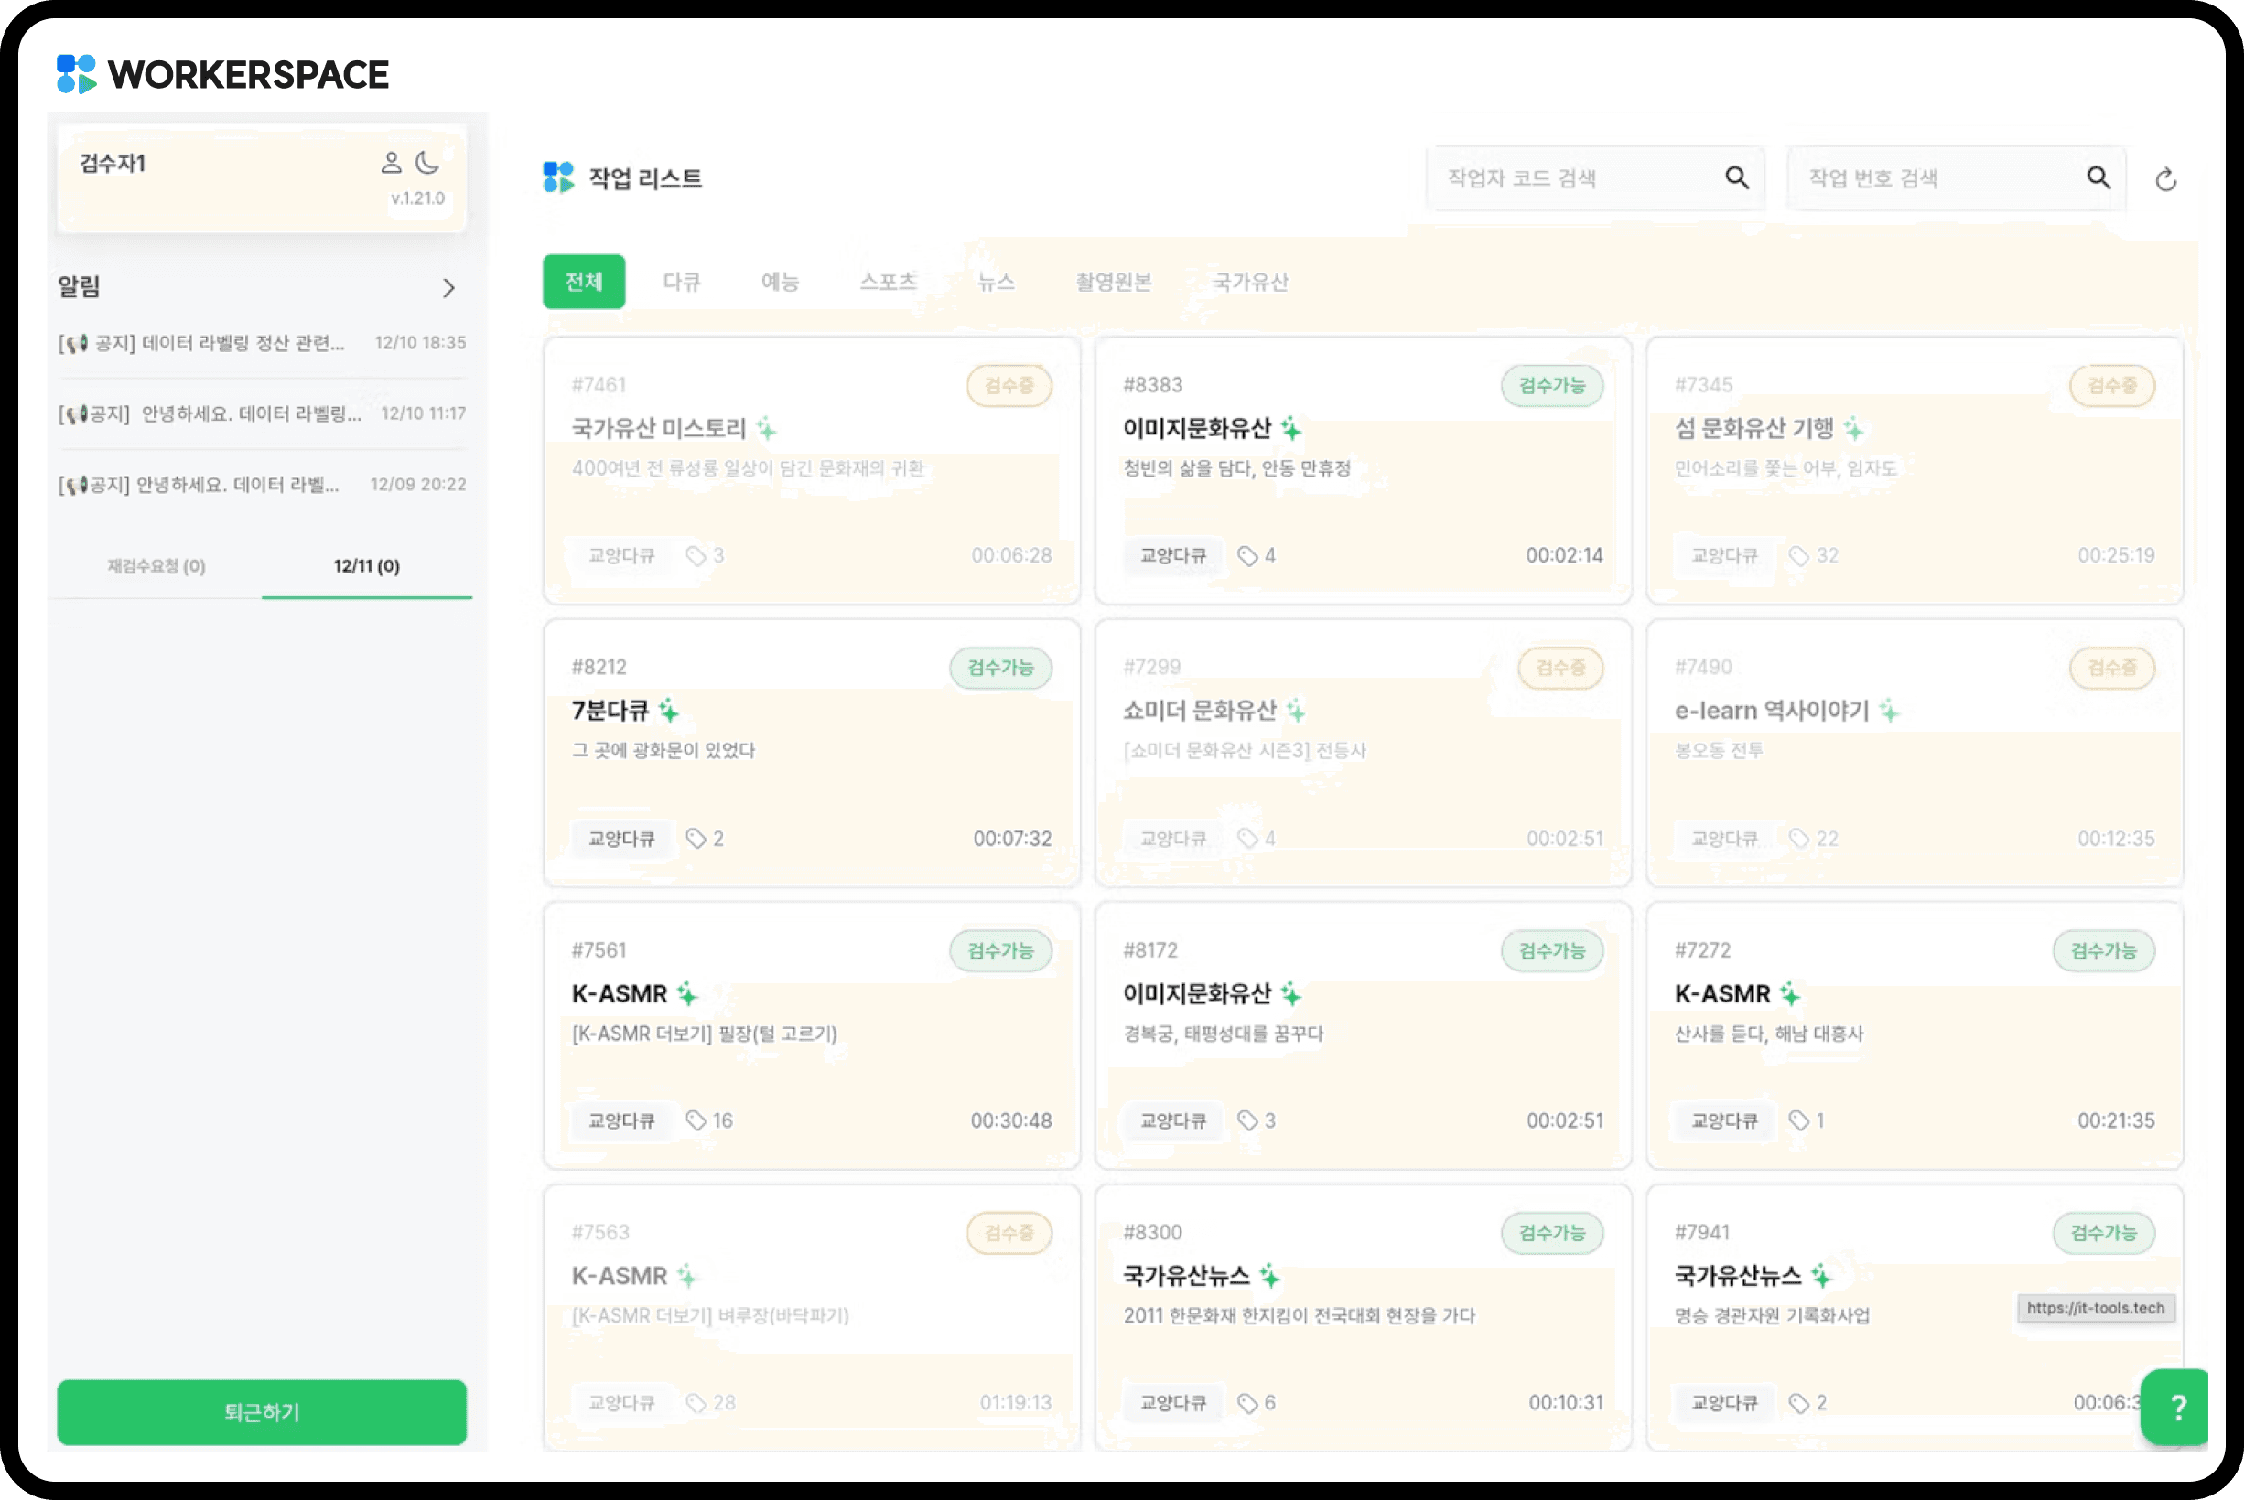This screenshot has height=1500, width=2244.
Task: Expand the 알림 notifications chevron
Action: 448,288
